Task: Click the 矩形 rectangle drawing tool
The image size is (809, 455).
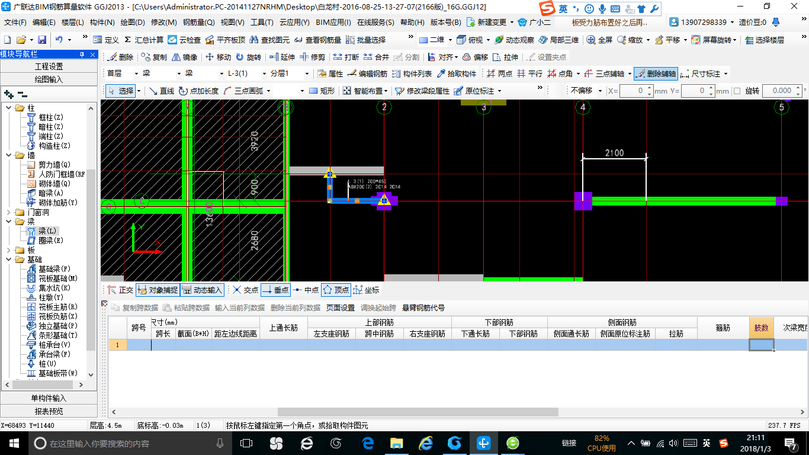Action: coord(322,91)
